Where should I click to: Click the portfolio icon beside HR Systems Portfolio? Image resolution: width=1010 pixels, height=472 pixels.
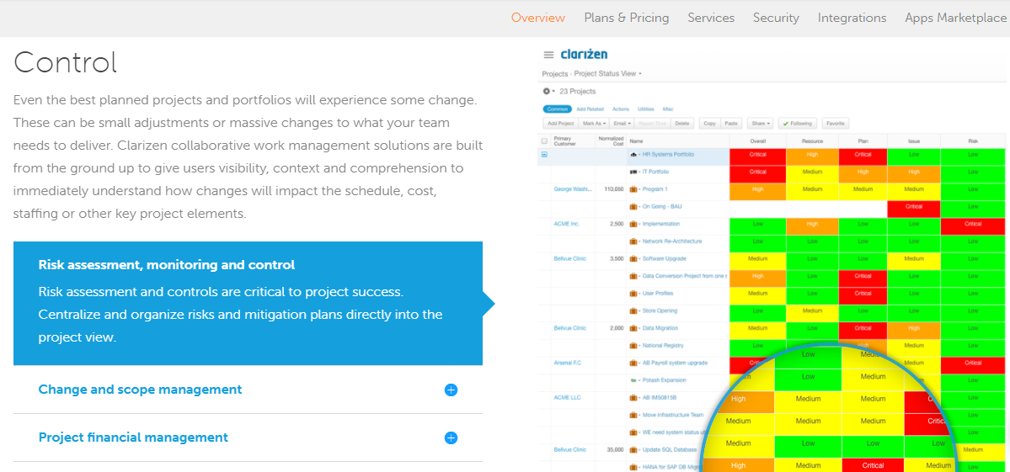[633, 155]
